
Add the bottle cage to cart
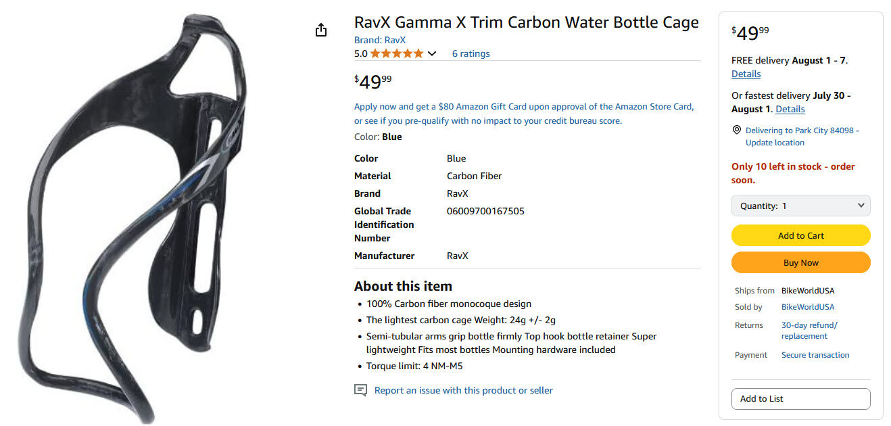pyautogui.click(x=800, y=235)
